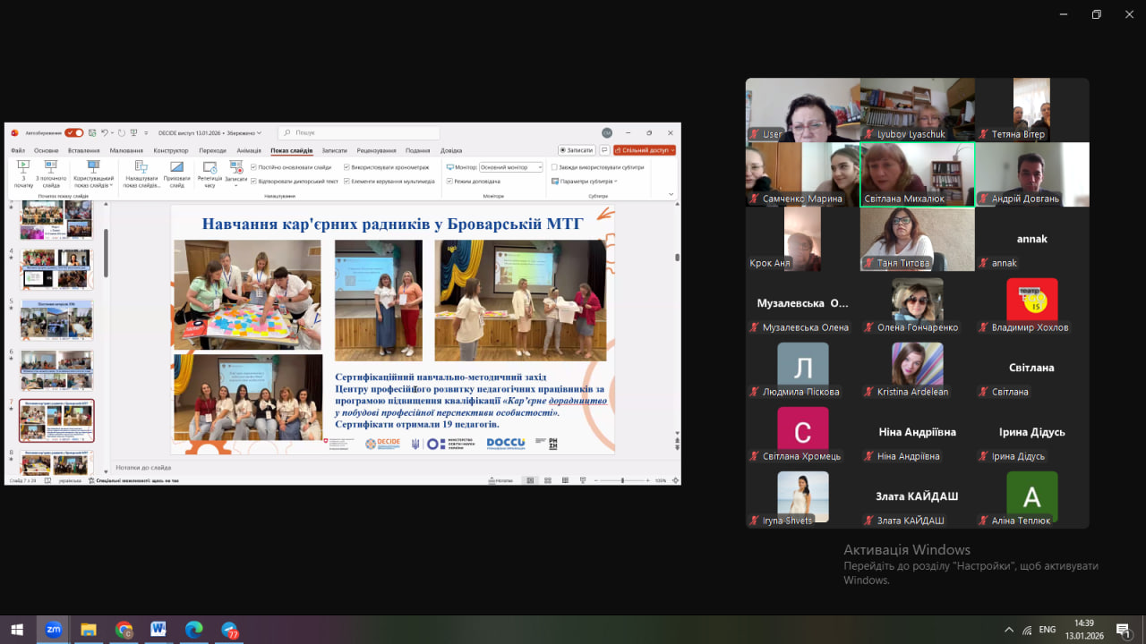1146x644 pixels.
Task: Open the Анімація ribbon tab
Action: (249, 150)
